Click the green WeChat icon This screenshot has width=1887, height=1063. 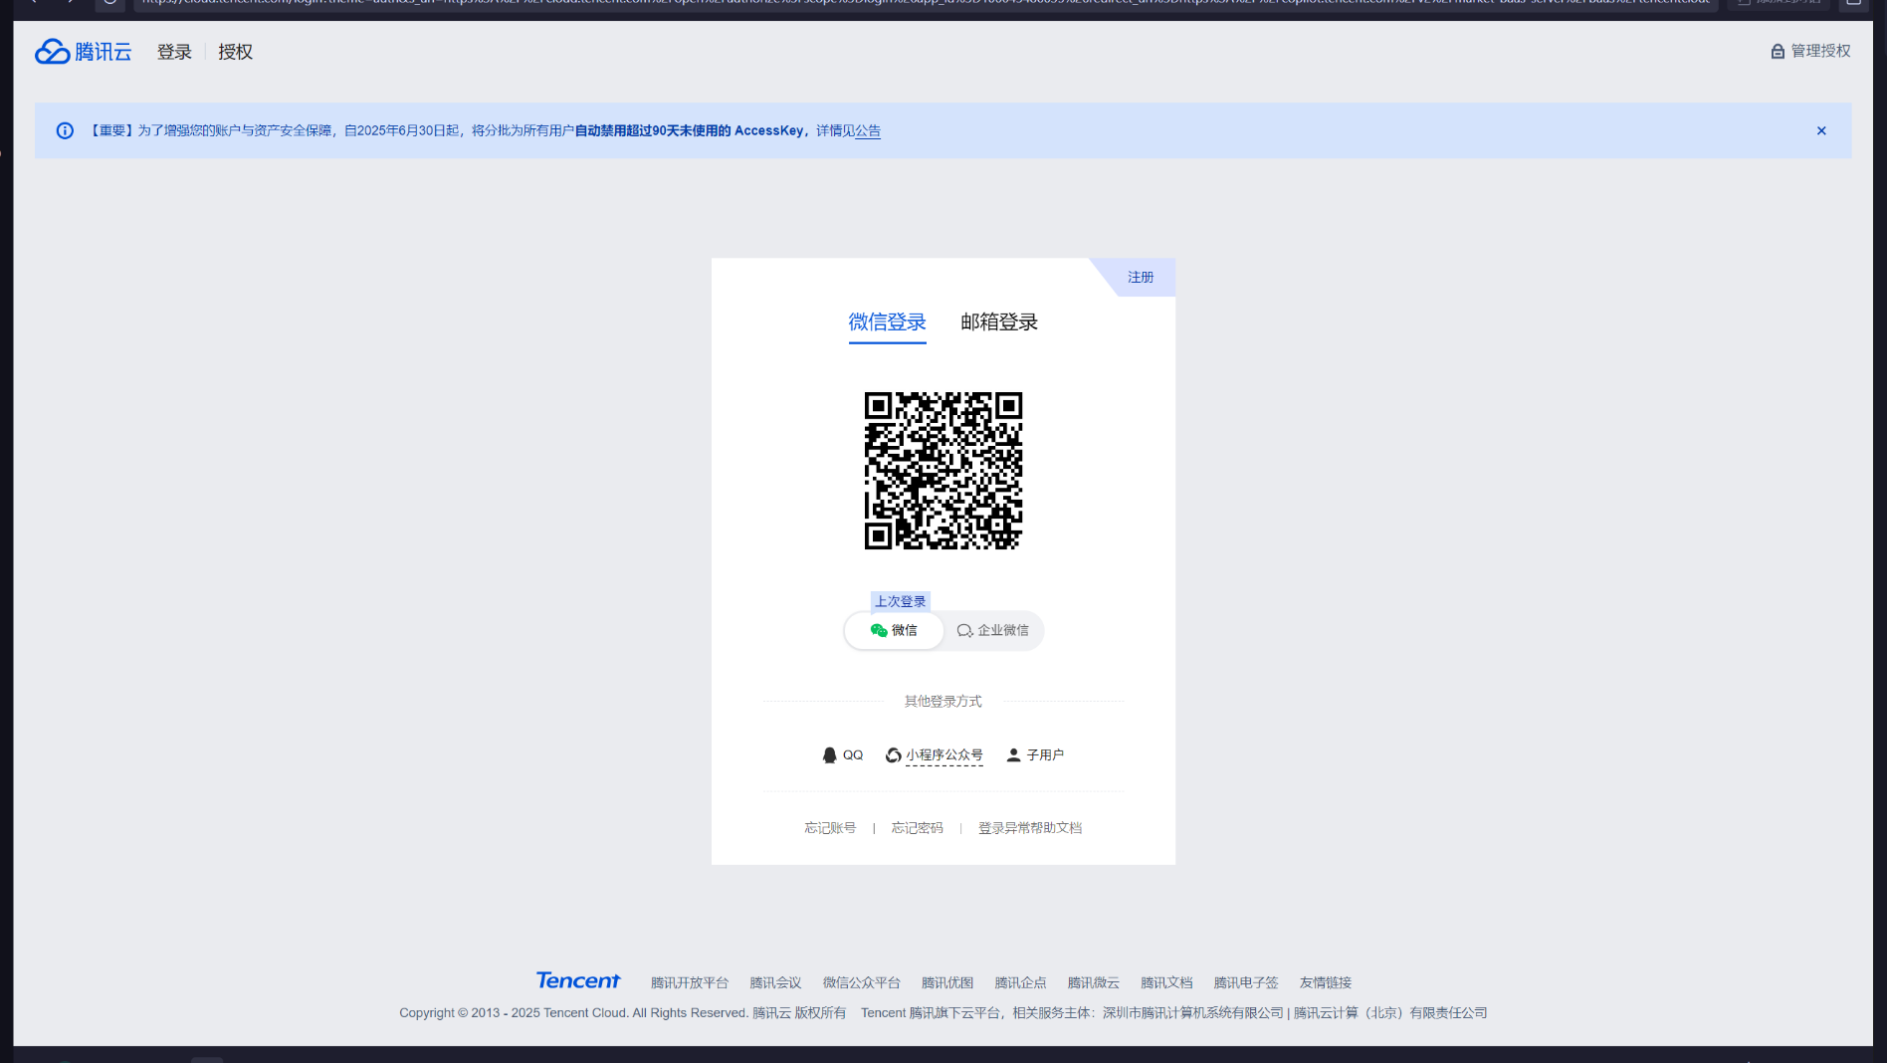(879, 630)
